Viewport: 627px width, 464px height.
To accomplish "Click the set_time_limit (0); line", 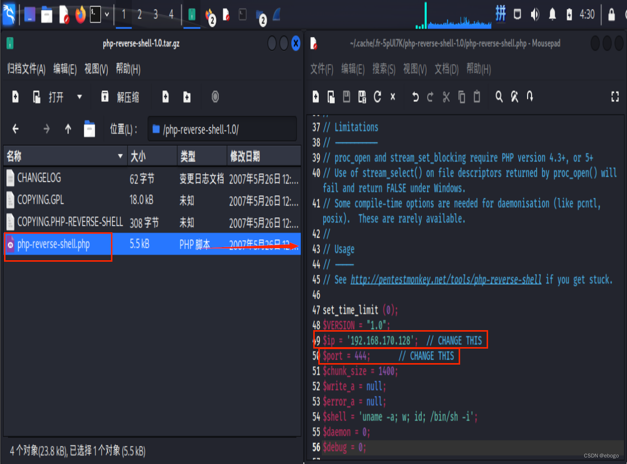I will point(360,310).
